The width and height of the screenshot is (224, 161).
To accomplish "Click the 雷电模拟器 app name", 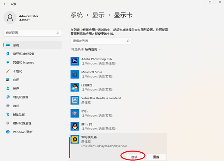I will tap(89, 137).
